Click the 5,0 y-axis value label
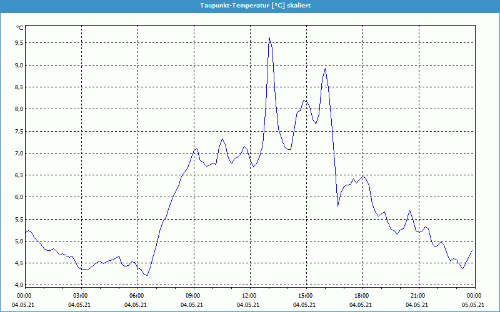Viewport: 500px width, 312px height. click(x=19, y=241)
